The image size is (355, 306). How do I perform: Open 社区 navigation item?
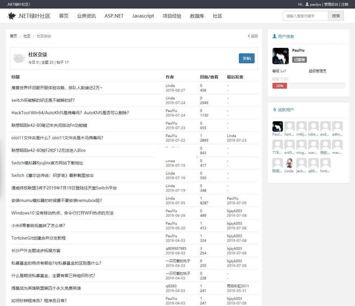tap(217, 16)
